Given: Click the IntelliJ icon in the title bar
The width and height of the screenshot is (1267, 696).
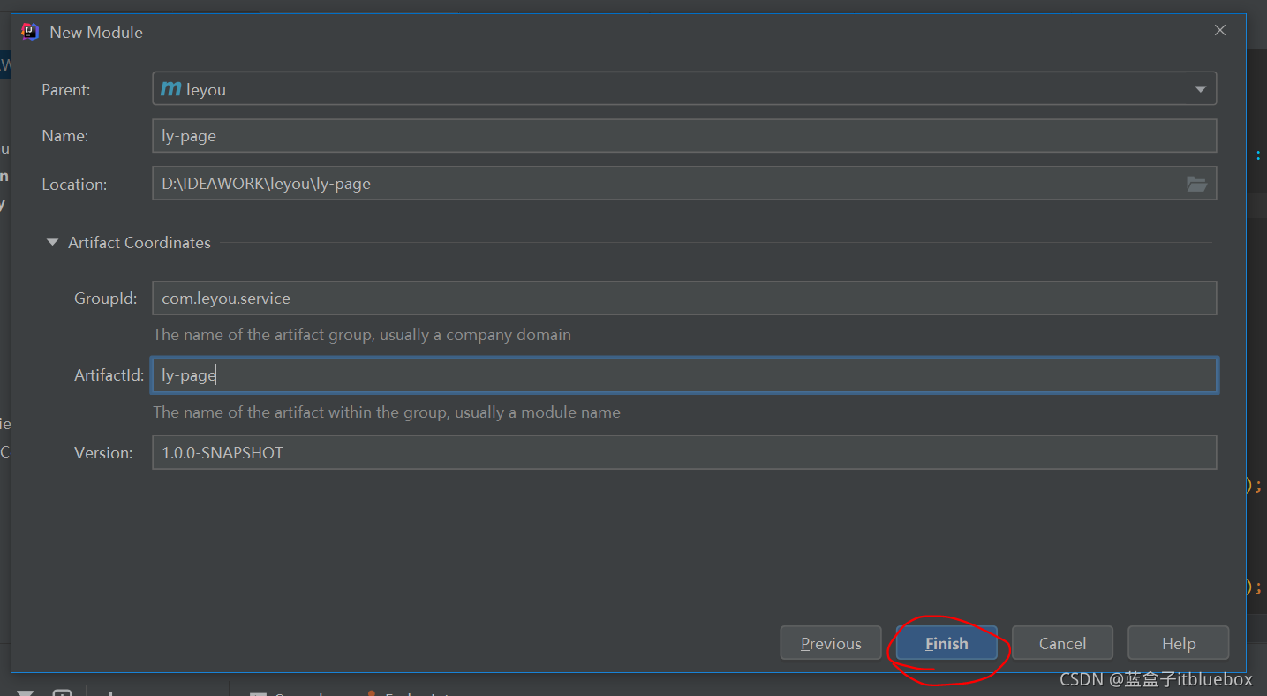Looking at the screenshot, I should 30,32.
